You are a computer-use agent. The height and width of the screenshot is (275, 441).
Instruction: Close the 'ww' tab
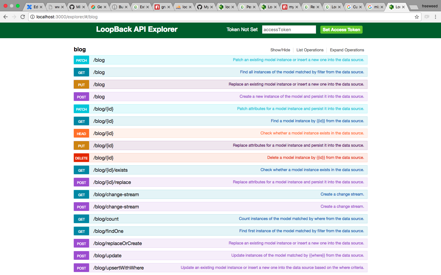(x=62, y=7)
